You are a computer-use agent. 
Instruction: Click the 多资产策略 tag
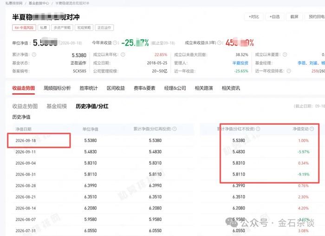pos(62,27)
